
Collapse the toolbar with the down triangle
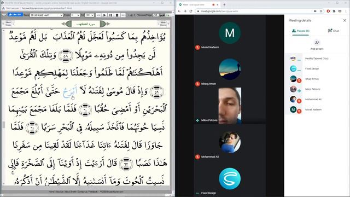[x=4, y=15]
